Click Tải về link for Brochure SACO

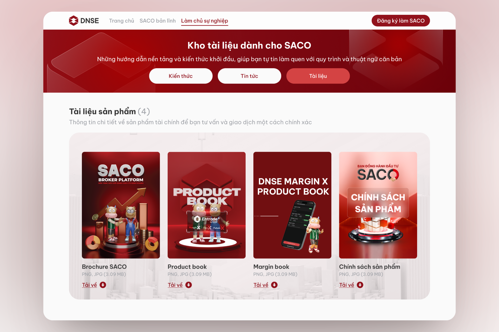pyautogui.click(x=89, y=285)
